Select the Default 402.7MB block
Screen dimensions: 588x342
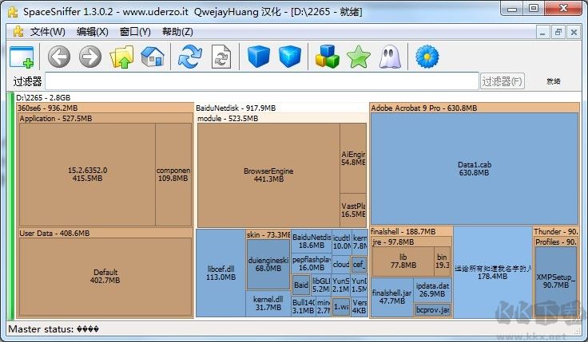pos(105,276)
